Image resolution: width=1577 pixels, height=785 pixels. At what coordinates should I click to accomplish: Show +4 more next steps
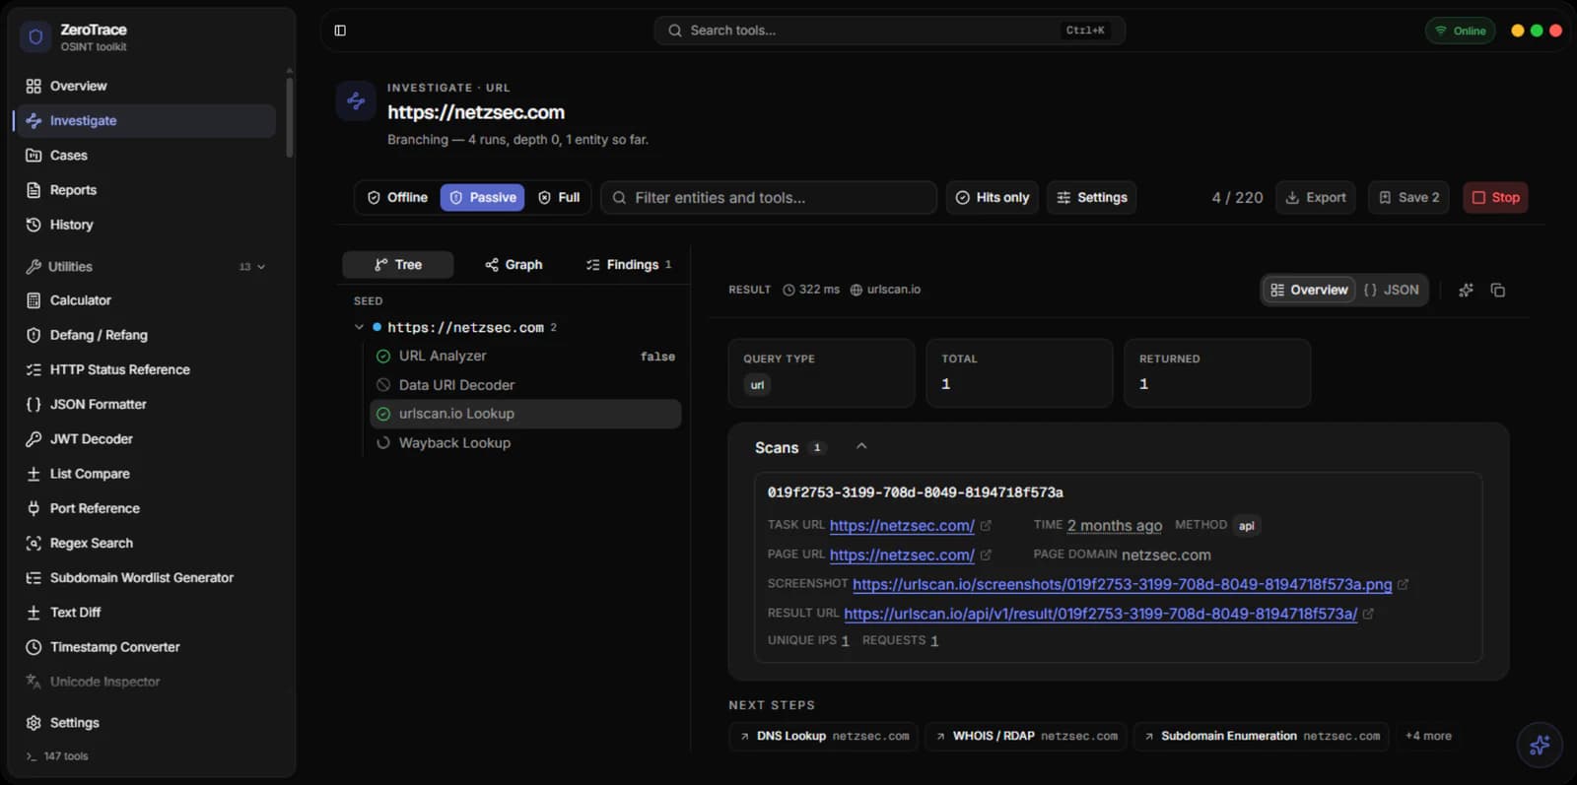click(x=1428, y=736)
